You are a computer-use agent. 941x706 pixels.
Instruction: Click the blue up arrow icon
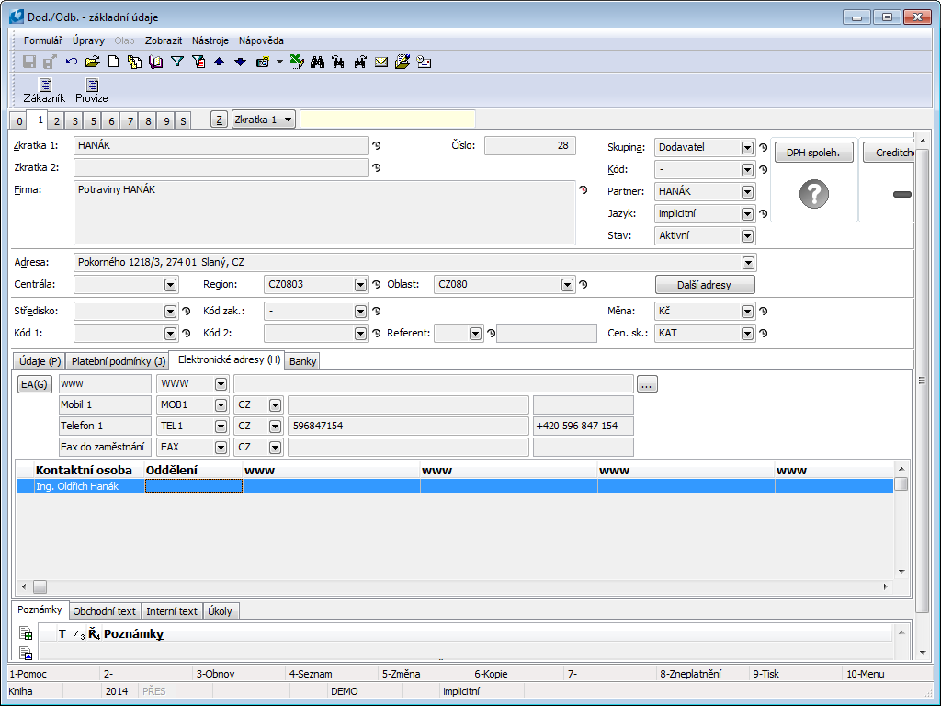[219, 63]
